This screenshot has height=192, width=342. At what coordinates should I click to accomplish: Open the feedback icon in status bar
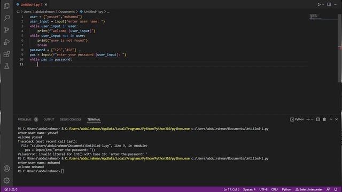[328, 189]
